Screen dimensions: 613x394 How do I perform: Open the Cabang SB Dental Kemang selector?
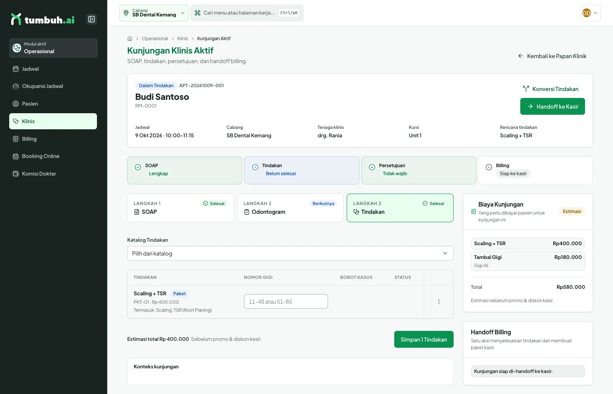[x=154, y=13]
